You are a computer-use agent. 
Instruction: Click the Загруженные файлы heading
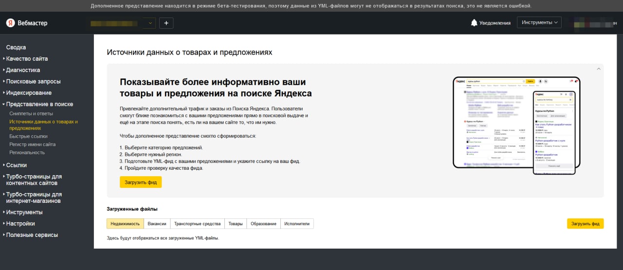[132, 209]
